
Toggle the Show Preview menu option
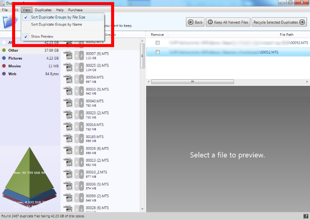point(42,37)
